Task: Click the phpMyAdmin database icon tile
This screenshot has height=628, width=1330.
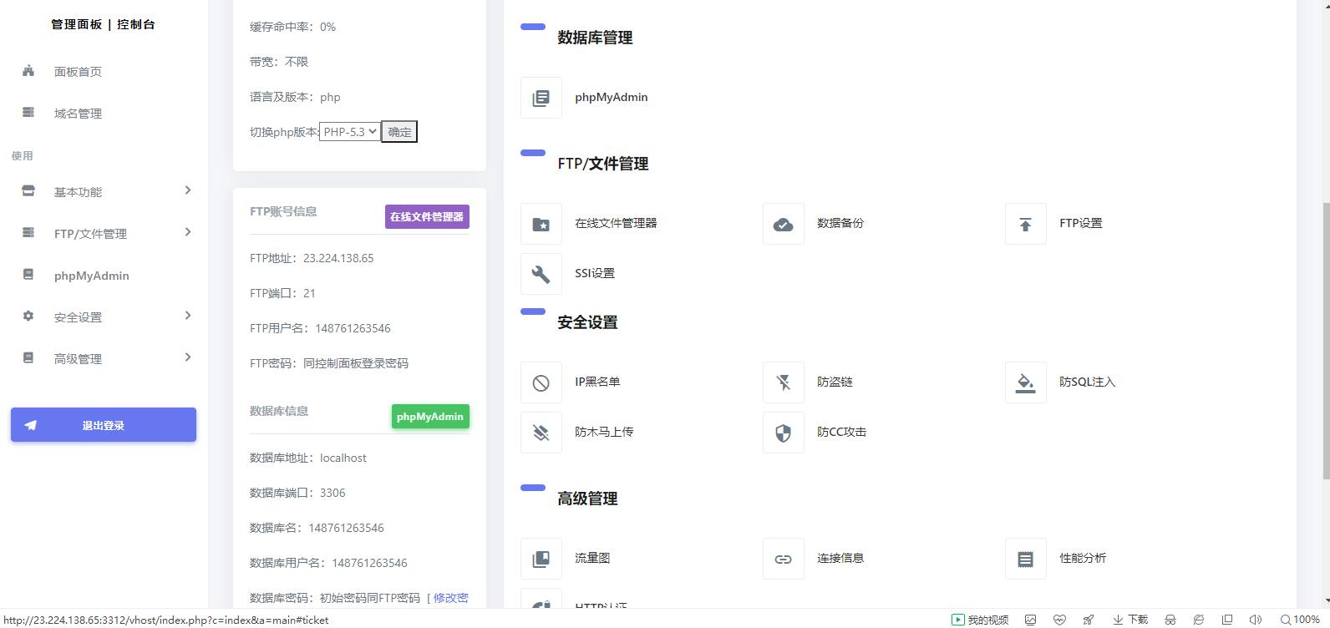Action: [x=541, y=98]
